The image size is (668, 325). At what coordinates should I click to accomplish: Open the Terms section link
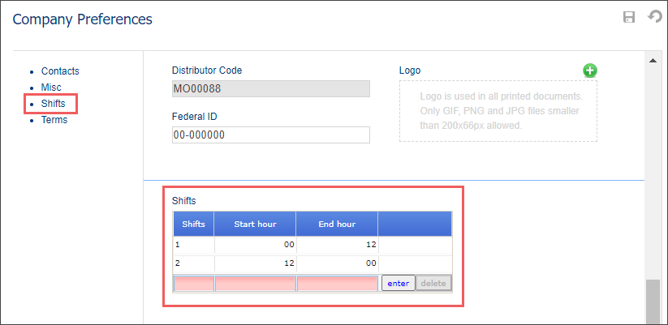pos(54,119)
